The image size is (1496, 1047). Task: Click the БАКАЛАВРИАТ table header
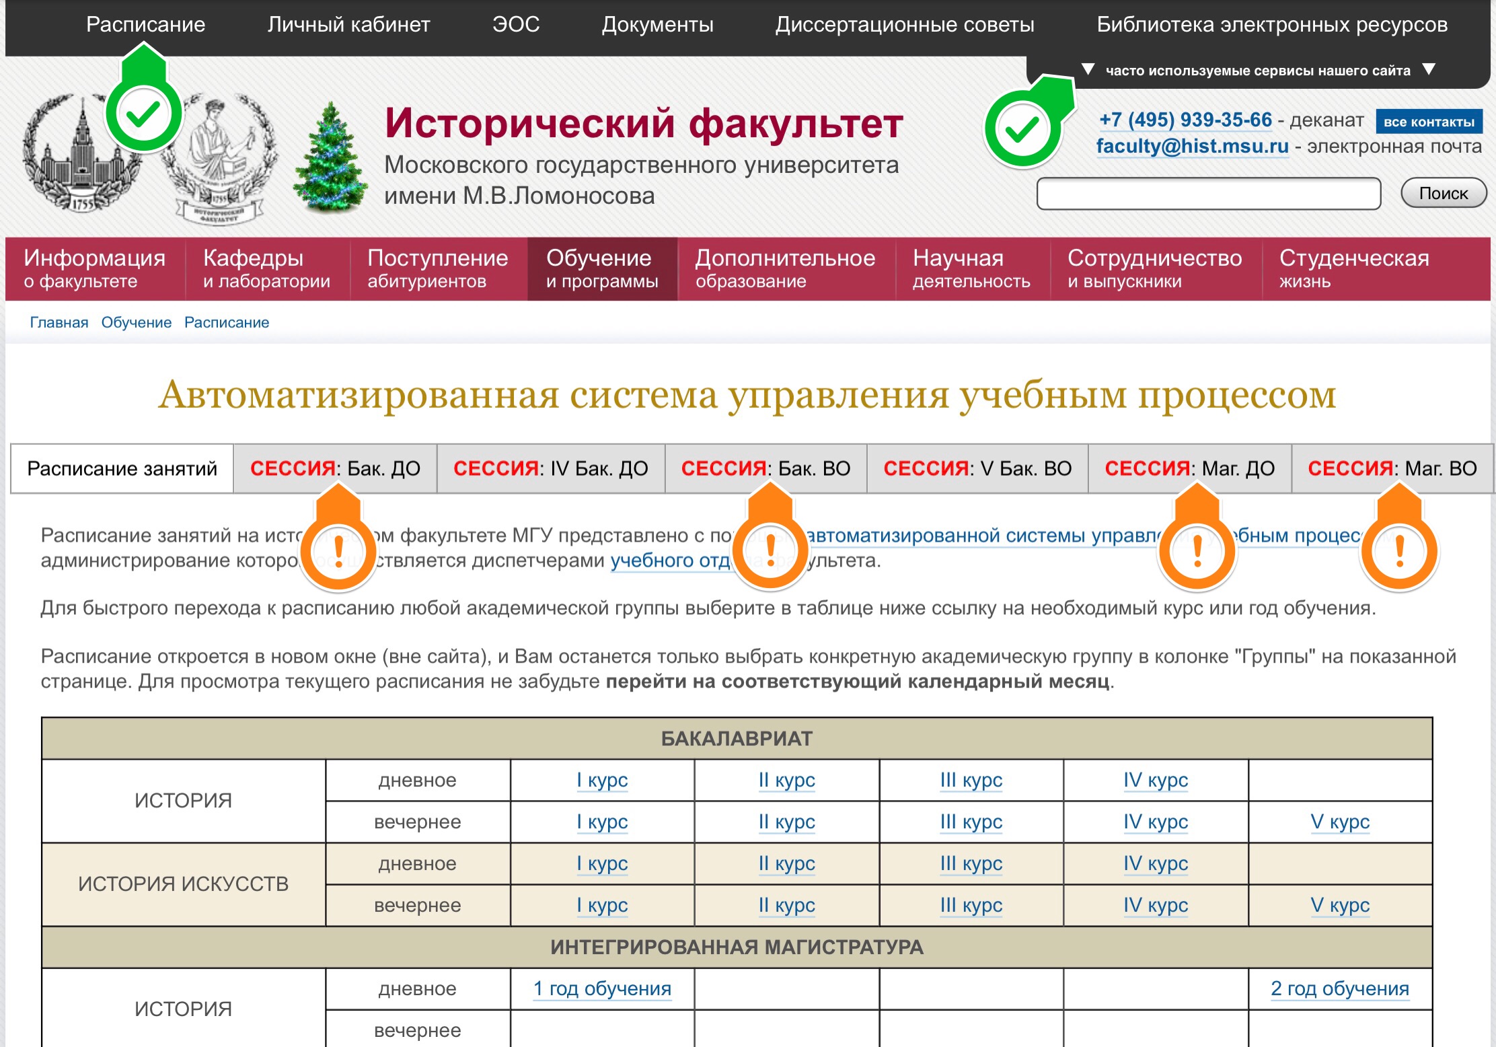(x=737, y=739)
